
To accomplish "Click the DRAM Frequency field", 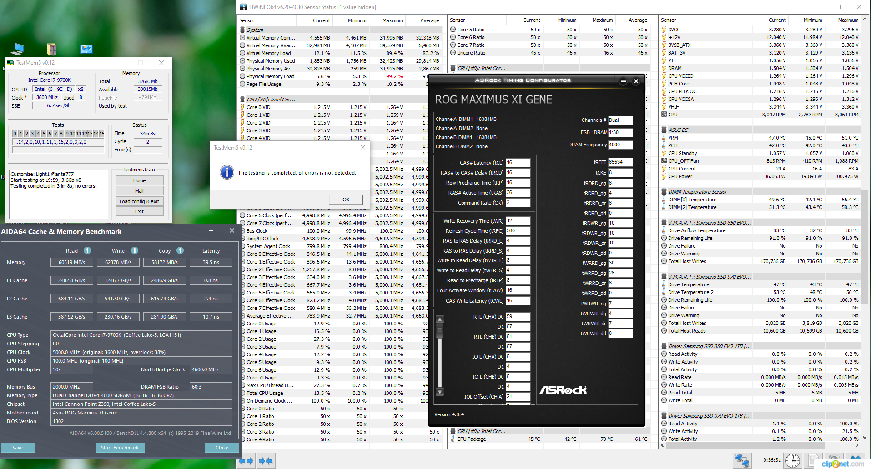I will click(x=620, y=145).
